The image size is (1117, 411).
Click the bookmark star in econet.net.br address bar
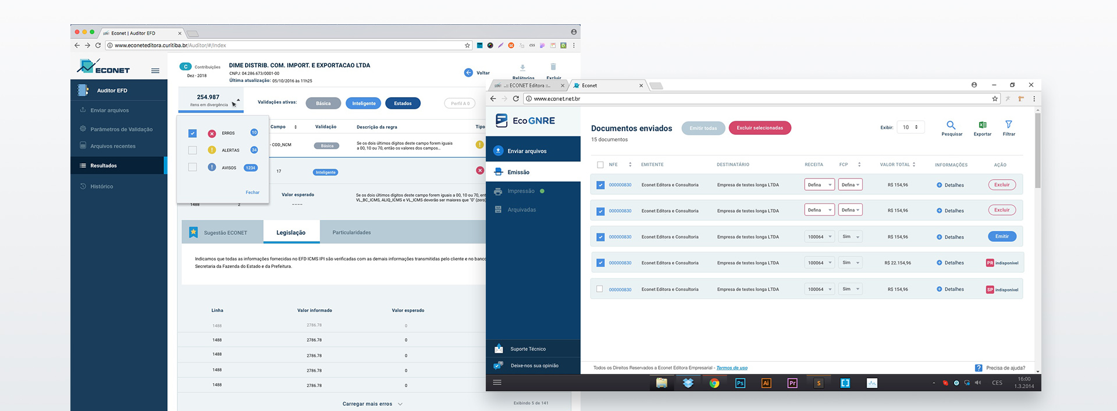click(995, 99)
